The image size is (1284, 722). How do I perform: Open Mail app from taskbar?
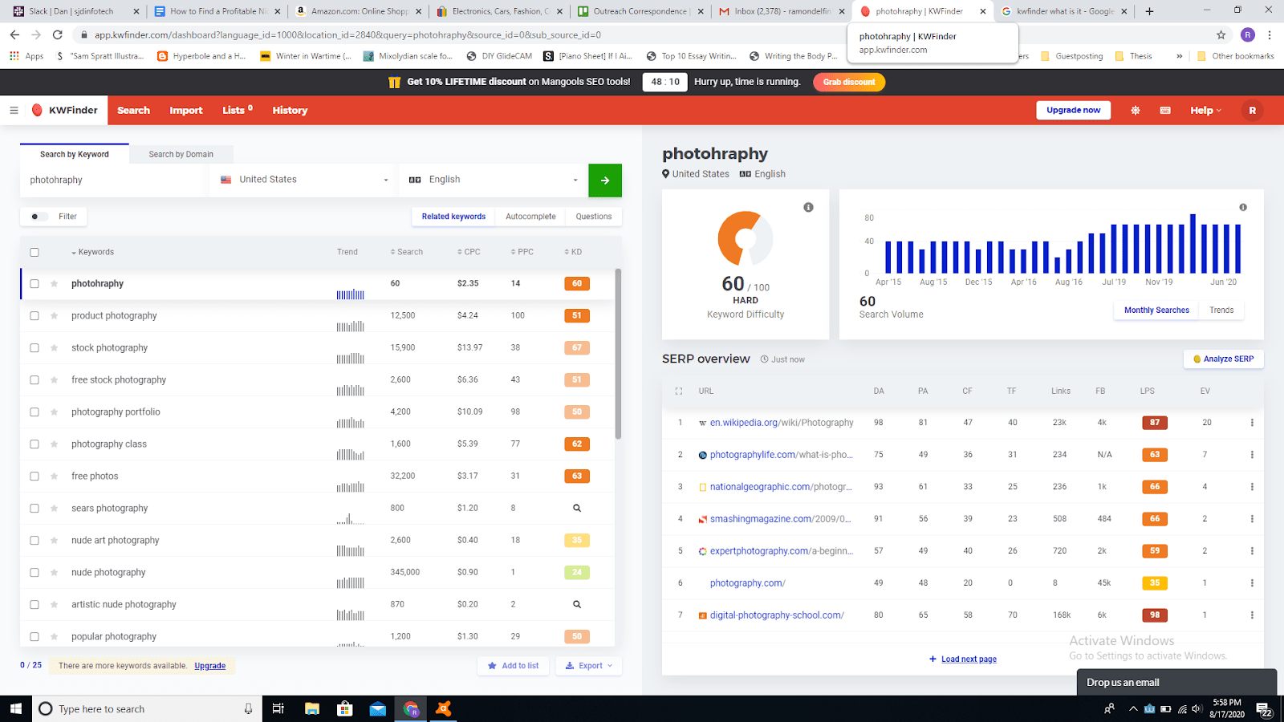tap(377, 708)
